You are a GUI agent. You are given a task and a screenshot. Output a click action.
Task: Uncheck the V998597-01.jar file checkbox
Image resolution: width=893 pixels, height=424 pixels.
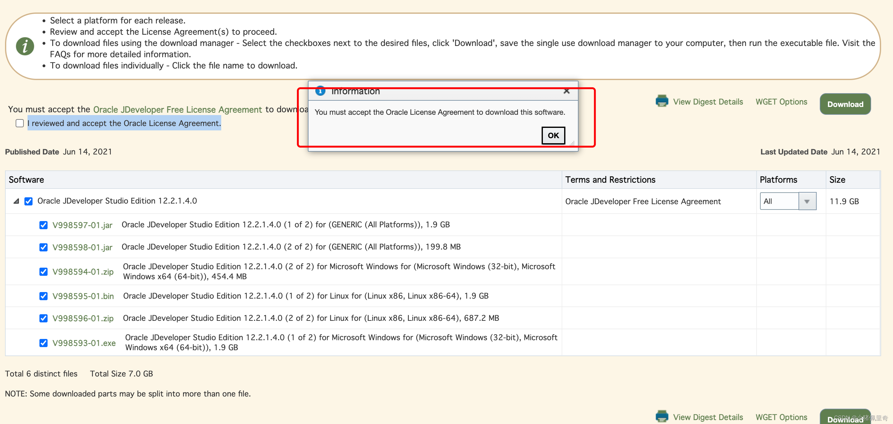[x=43, y=225]
